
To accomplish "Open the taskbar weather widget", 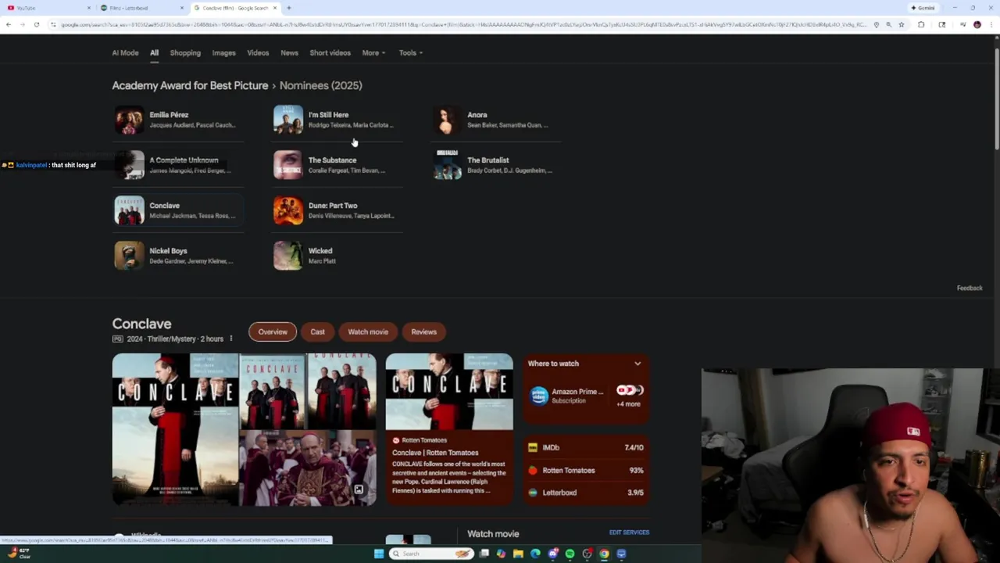I will pyautogui.click(x=19, y=554).
